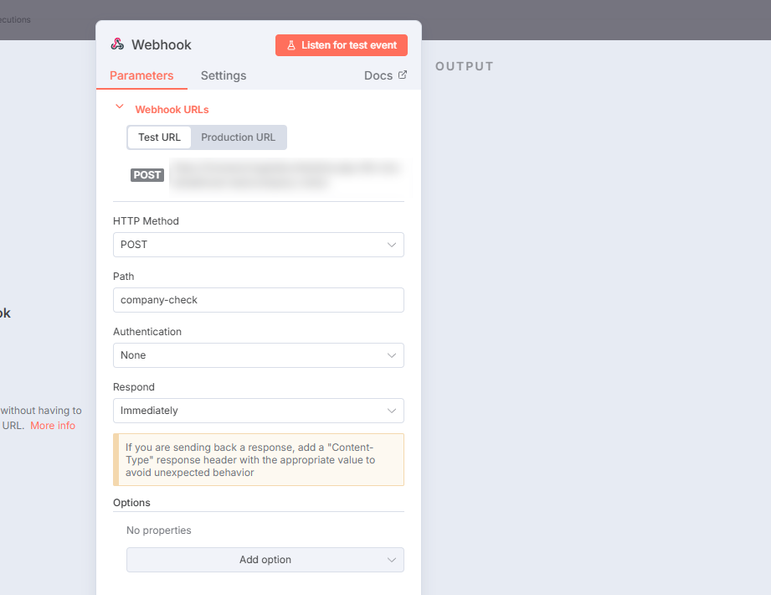Switch to the Settings tab

(x=224, y=75)
